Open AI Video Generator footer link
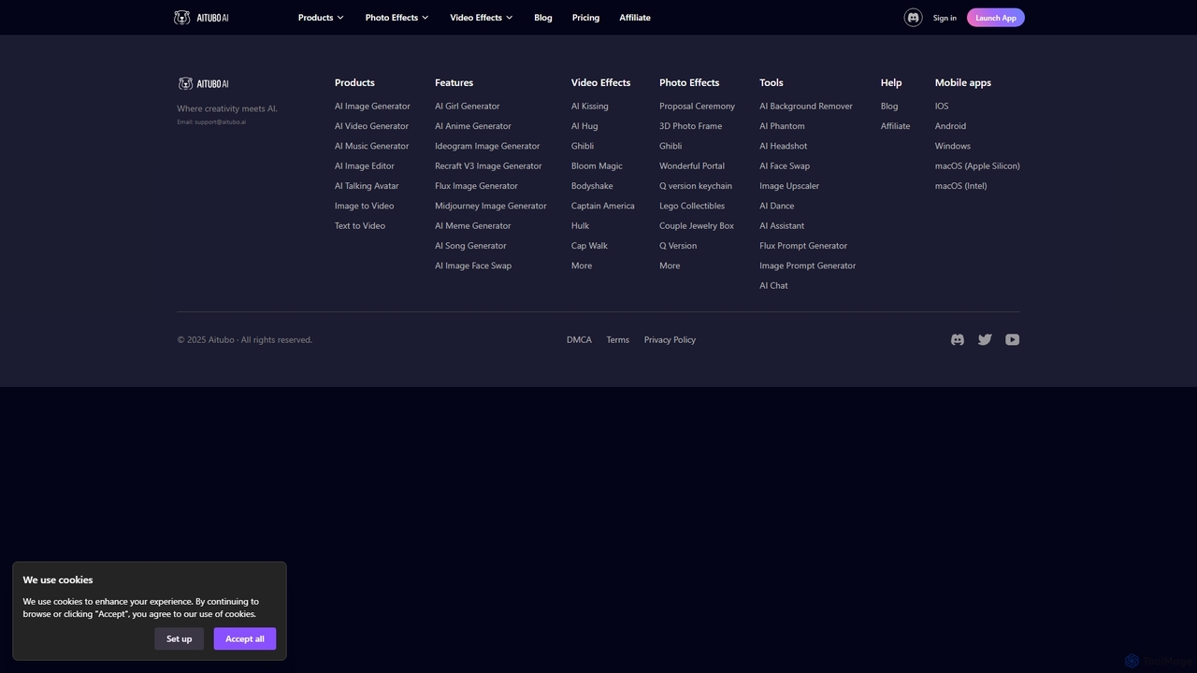The height and width of the screenshot is (673, 1197). [x=371, y=126]
